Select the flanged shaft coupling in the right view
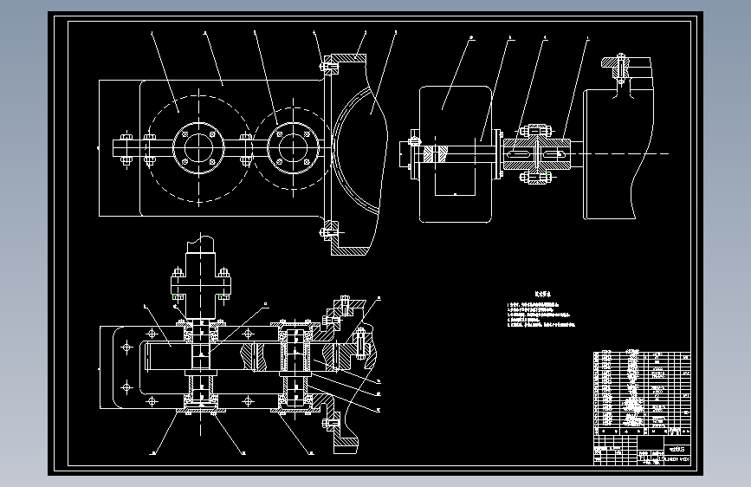Image resolution: width=751 pixels, height=487 pixels. pos(536,154)
